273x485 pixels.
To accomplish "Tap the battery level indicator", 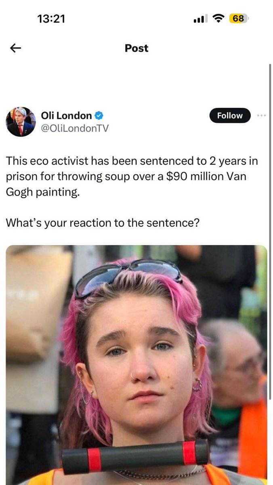I will (x=239, y=19).
